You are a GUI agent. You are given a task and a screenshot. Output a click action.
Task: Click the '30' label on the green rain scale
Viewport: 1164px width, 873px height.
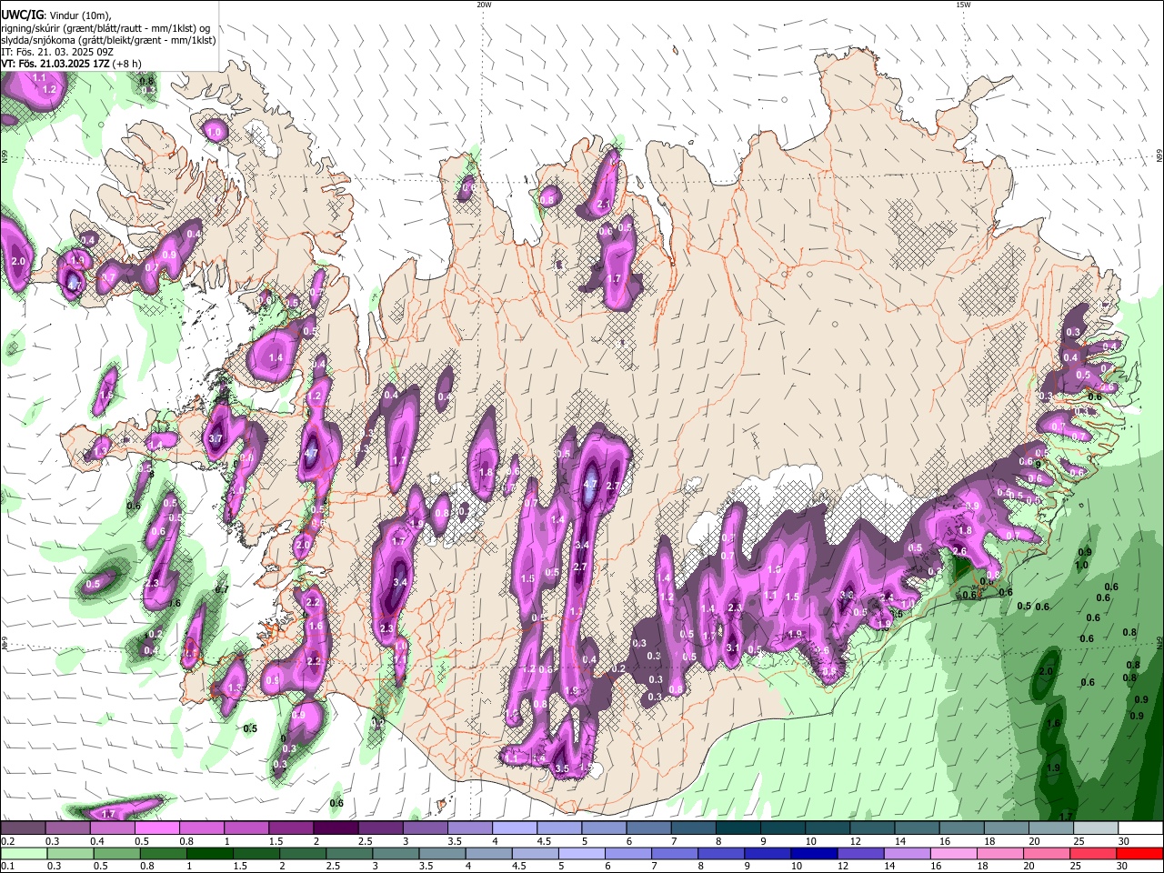[x=1124, y=866]
